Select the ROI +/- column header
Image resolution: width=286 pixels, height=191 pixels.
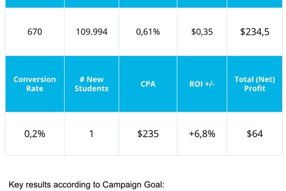coord(202,84)
